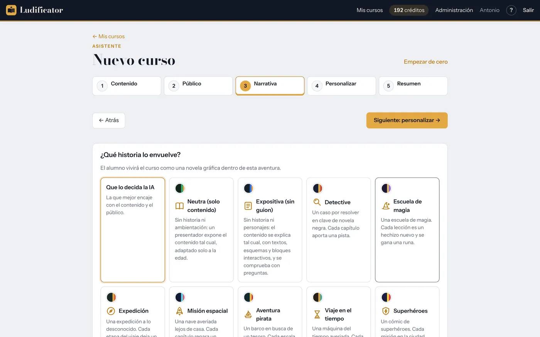Click the palette circle on Superhéroes card
This screenshot has width=540, height=337.
(386, 297)
